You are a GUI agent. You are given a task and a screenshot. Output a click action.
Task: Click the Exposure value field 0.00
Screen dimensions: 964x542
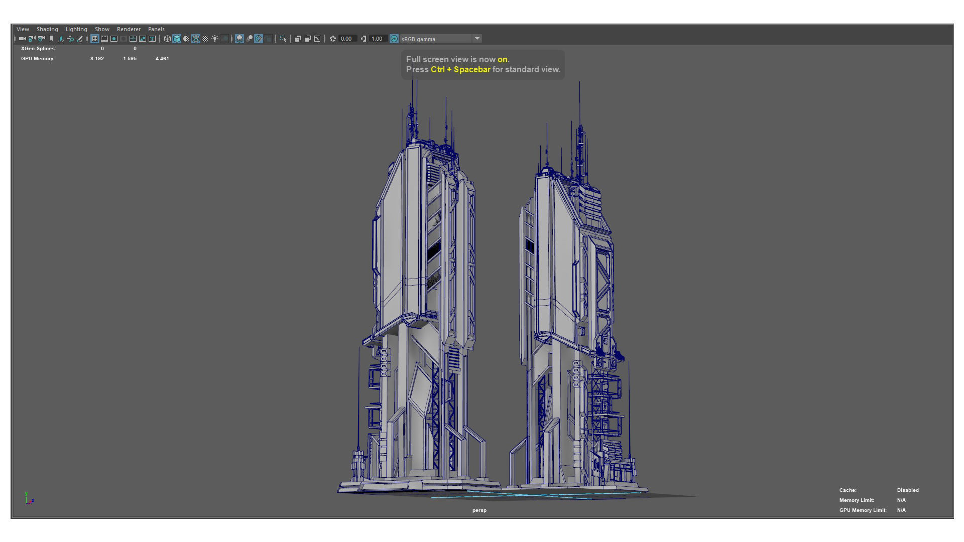pos(346,39)
